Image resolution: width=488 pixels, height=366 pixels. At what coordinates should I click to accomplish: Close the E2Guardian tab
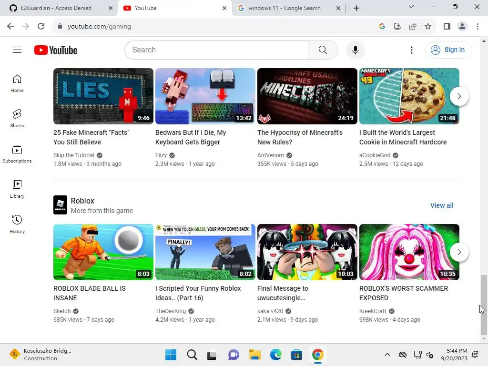pyautogui.click(x=111, y=8)
